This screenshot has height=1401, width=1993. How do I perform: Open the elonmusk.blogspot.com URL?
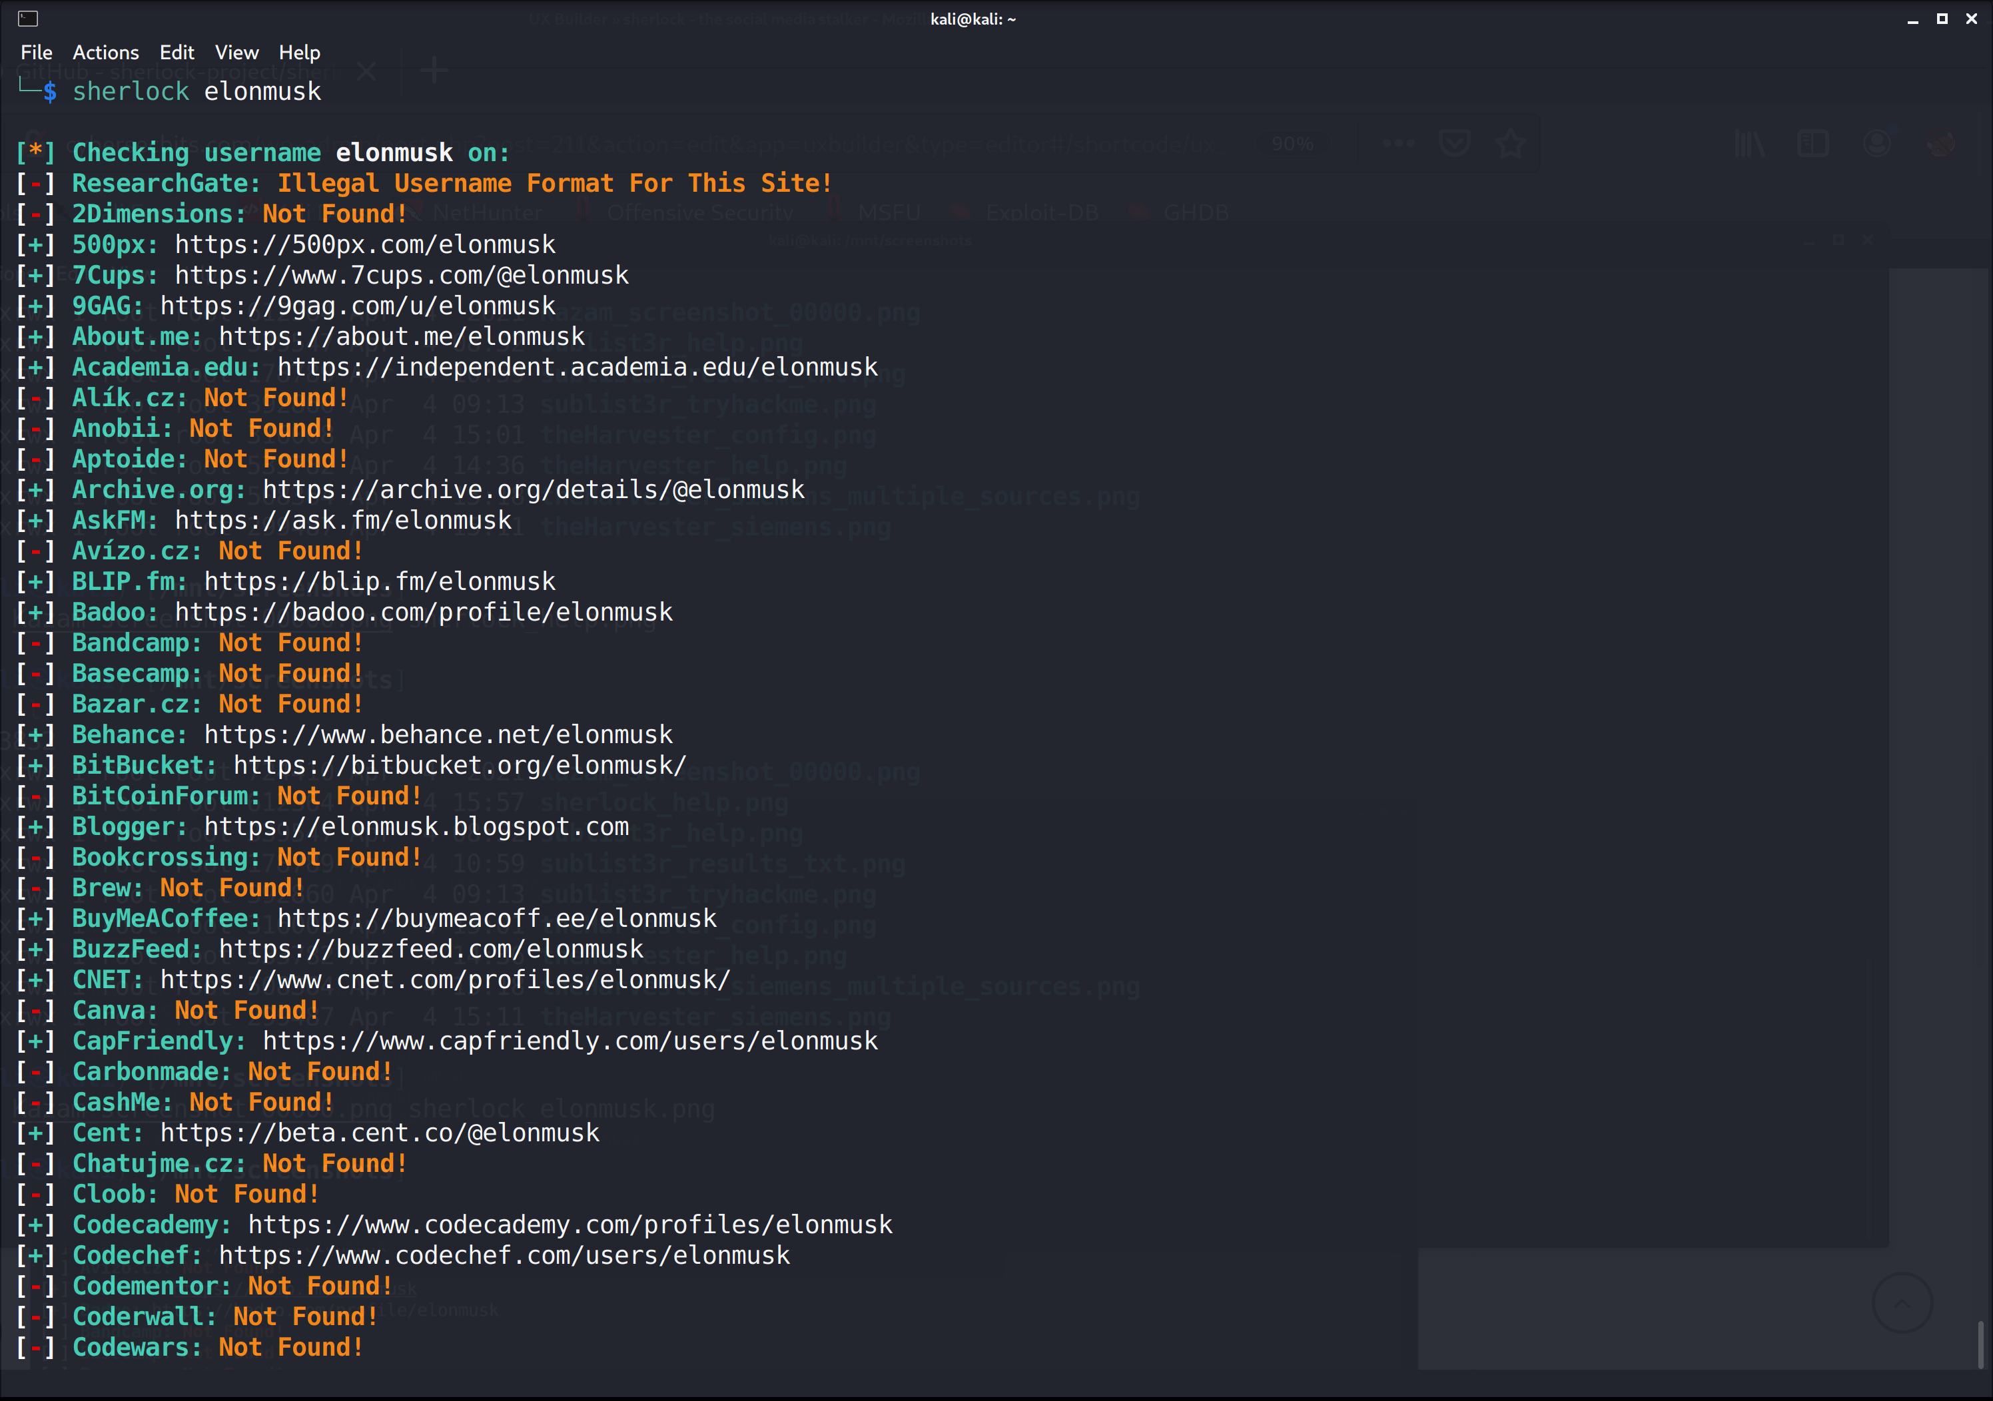416,827
